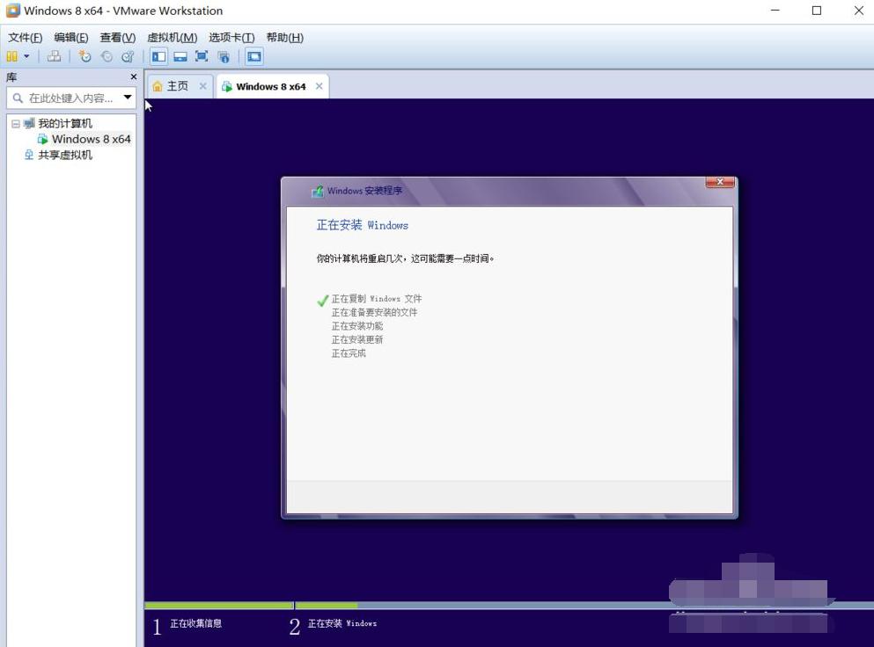Open the power options dropdown arrow

pos(26,56)
